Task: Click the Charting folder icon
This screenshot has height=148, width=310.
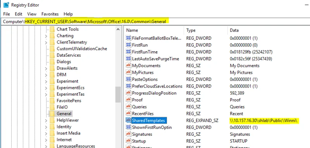Action: [52, 36]
